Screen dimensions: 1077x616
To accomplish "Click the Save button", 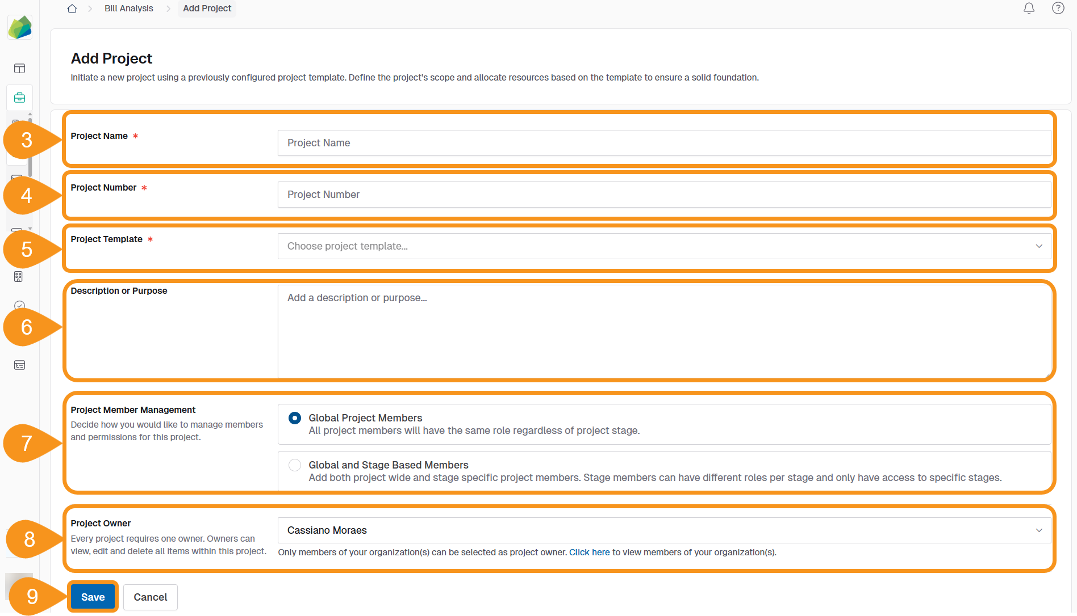I will tap(93, 597).
